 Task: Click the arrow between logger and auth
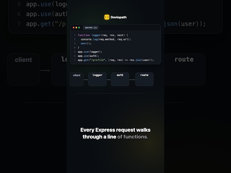[109, 80]
